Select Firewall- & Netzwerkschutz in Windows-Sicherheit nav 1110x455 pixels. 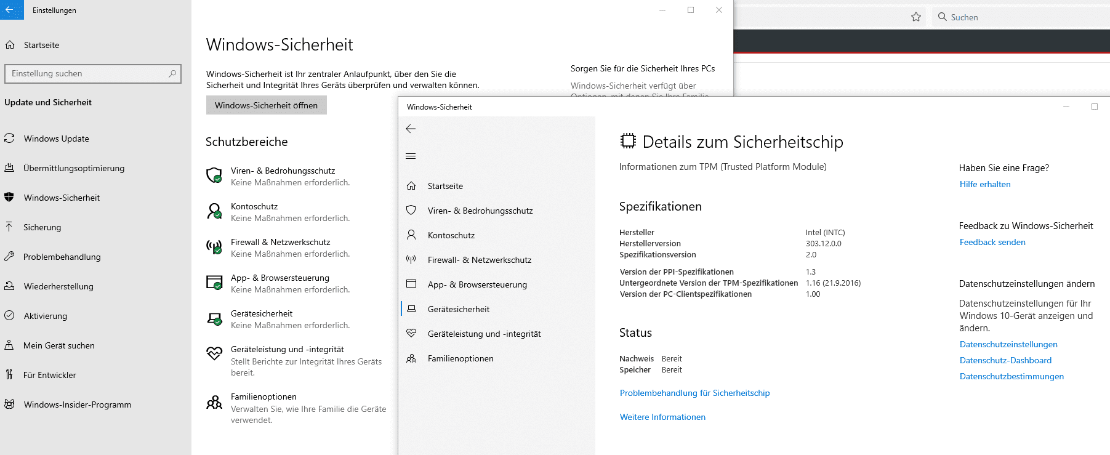click(x=480, y=260)
